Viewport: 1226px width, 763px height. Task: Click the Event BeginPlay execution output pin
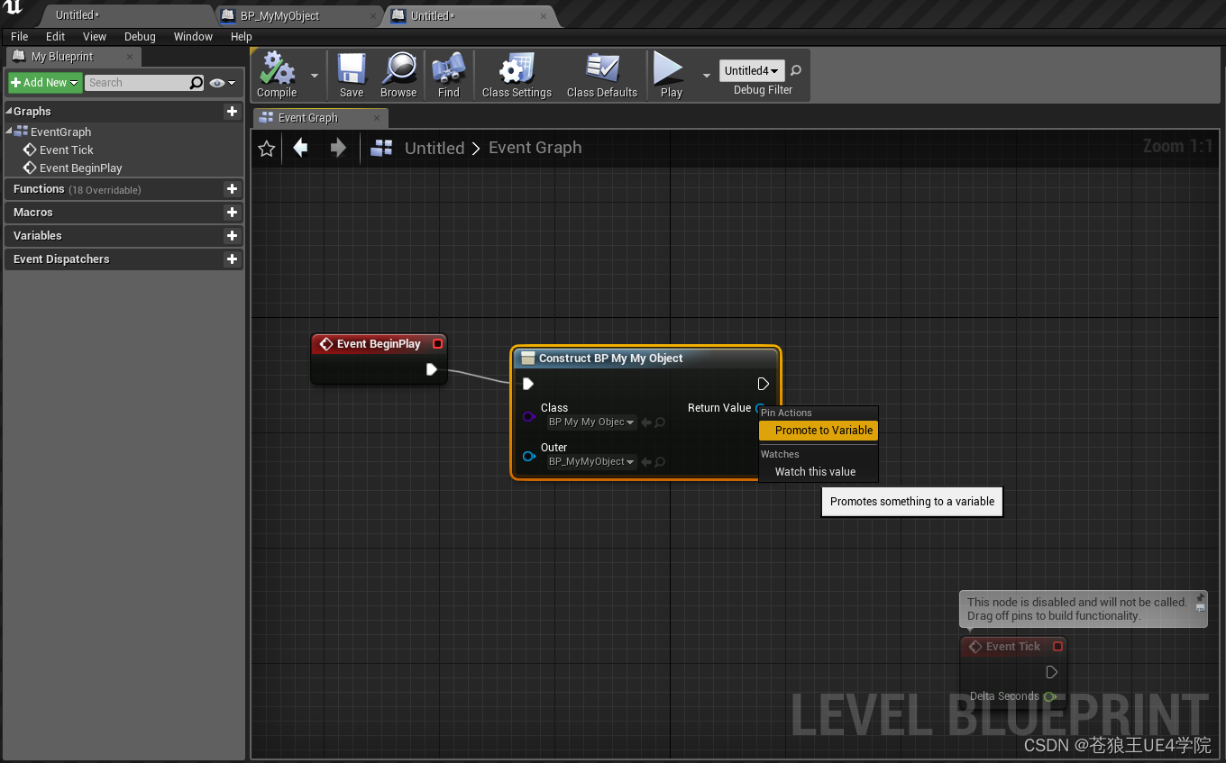point(432,369)
